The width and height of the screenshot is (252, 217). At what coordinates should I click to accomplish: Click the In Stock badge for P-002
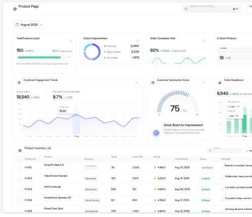click(x=206, y=179)
